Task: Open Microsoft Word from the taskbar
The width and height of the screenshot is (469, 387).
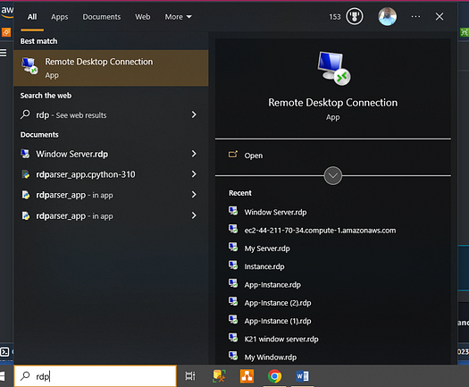Action: coord(303,376)
